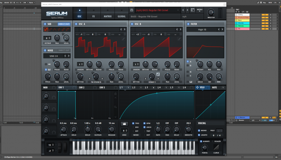The height and width of the screenshot is (160, 281).
Task: Click the envelope zoom magnifier icon
Action: (x=115, y=107)
